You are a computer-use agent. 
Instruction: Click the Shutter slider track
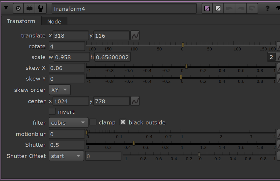pos(181,143)
